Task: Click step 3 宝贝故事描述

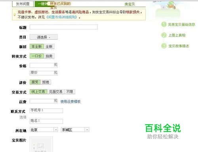Action: [x=175, y=46]
